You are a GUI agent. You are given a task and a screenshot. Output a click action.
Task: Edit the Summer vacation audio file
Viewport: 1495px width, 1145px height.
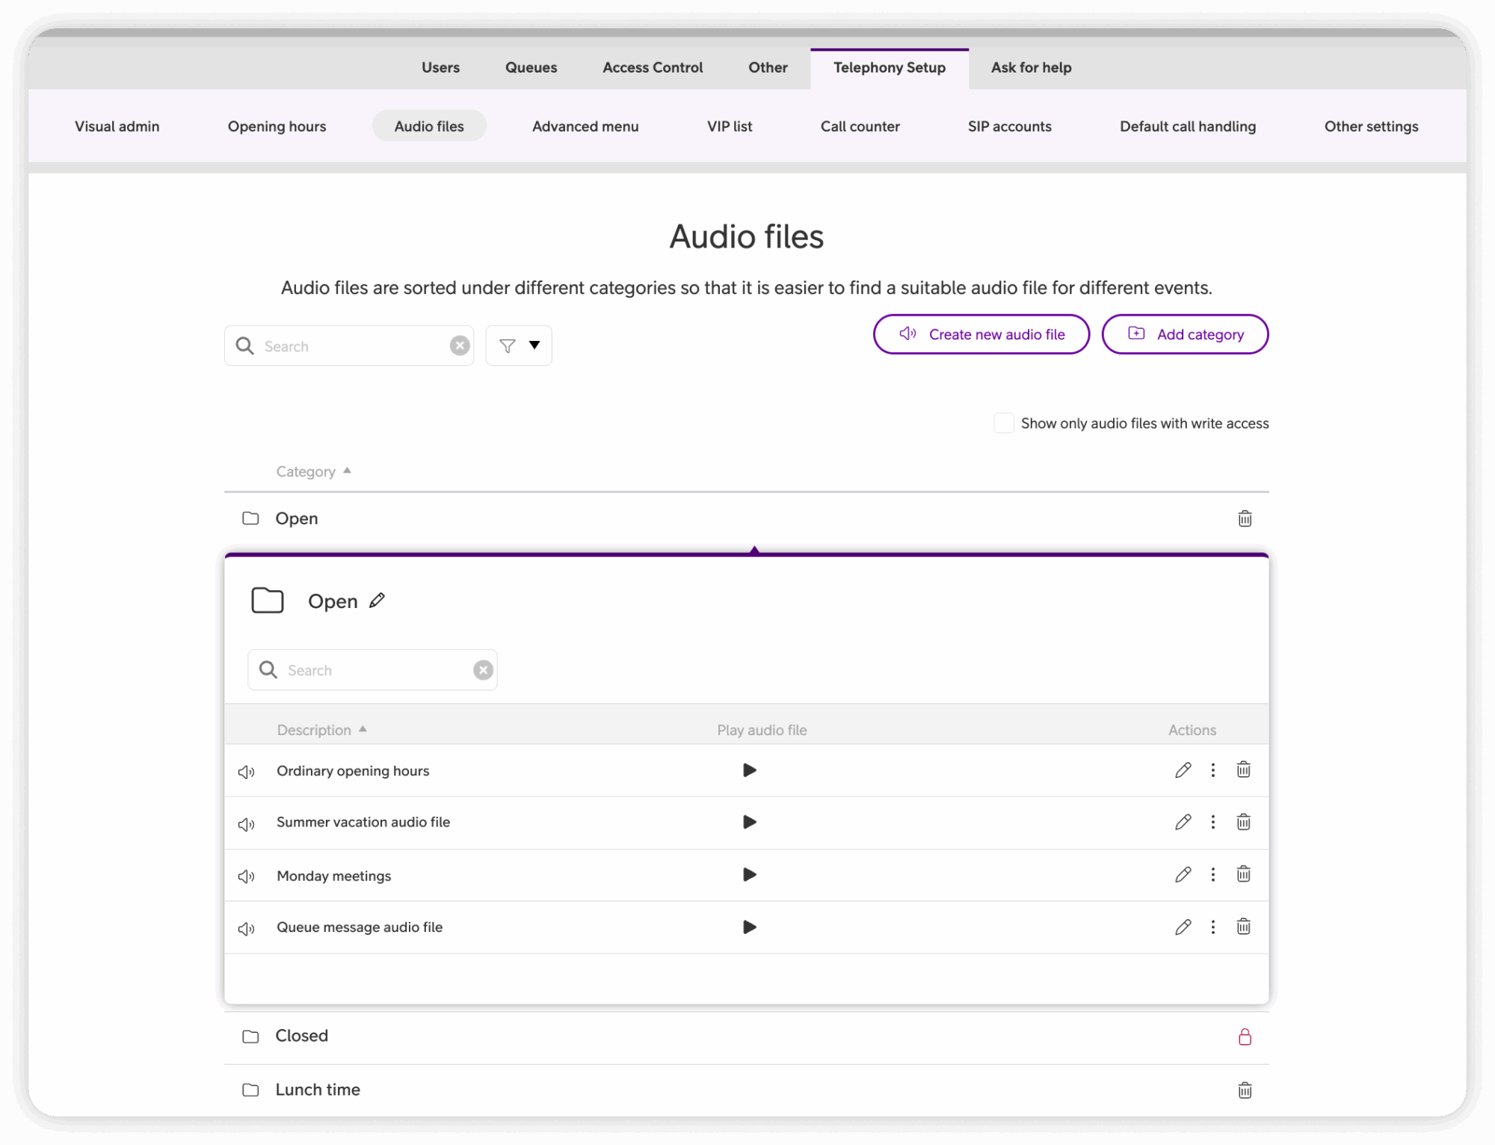click(x=1183, y=823)
